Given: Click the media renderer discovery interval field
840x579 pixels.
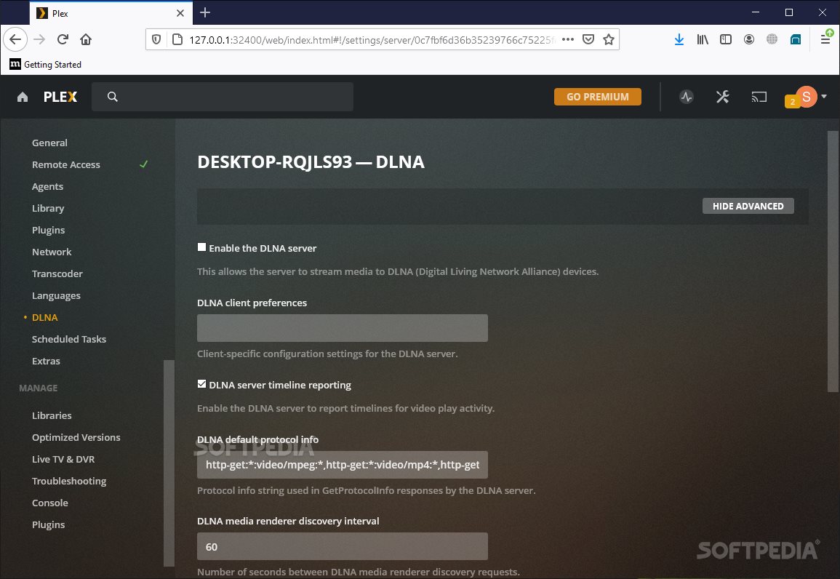Looking at the screenshot, I should pos(343,546).
